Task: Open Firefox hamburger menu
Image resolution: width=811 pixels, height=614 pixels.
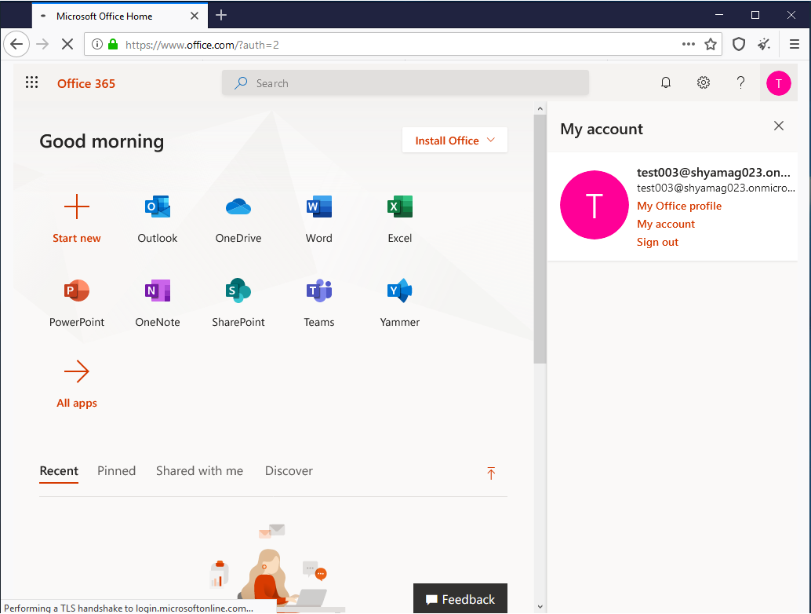Action: pos(795,45)
